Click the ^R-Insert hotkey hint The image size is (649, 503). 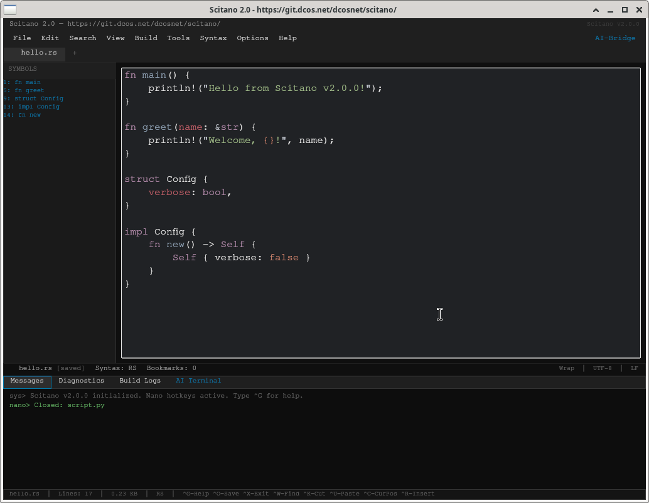tap(417, 494)
